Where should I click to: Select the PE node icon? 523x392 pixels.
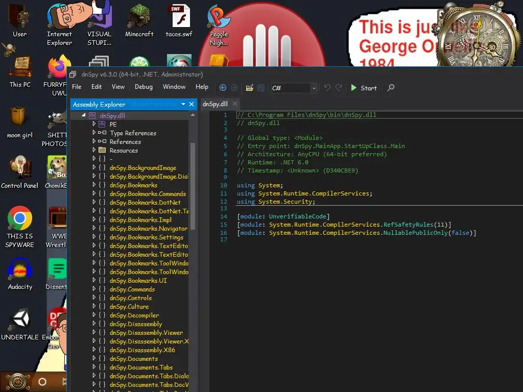(102, 124)
